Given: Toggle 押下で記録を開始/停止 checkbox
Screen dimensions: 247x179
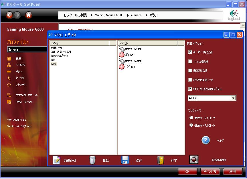Looking at the screenshot, I should [x=190, y=89].
